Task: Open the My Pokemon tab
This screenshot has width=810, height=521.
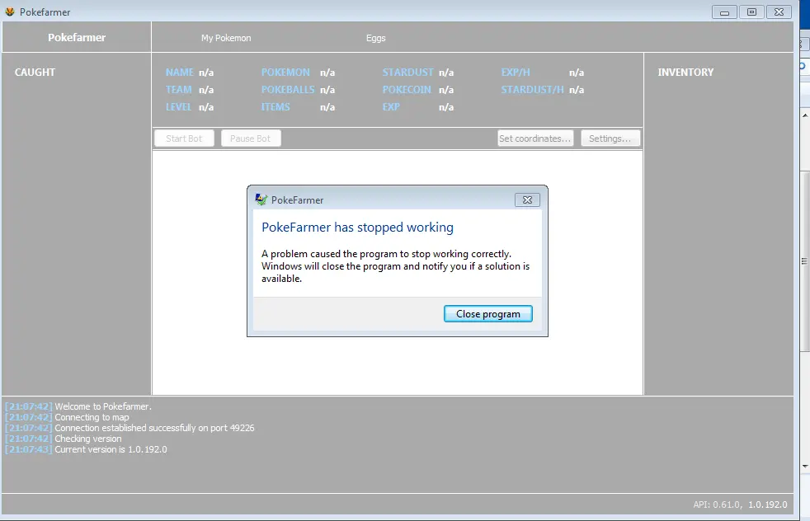Action: click(x=226, y=38)
